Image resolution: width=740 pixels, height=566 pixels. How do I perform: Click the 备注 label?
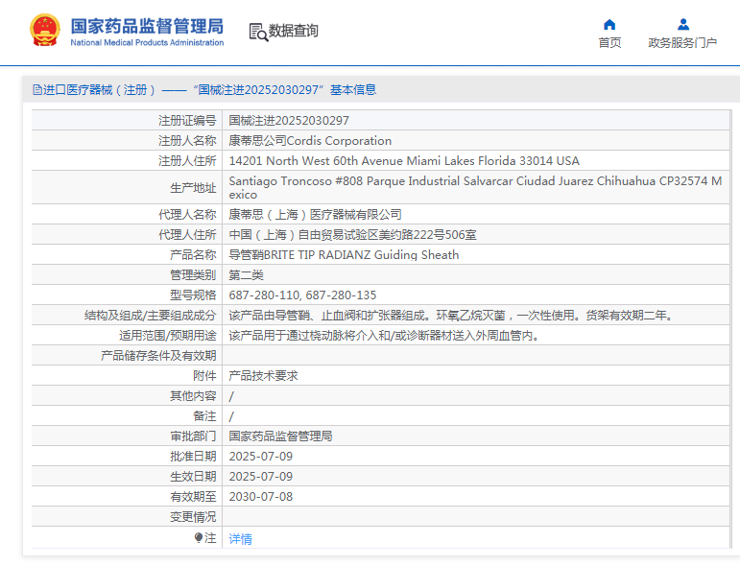tap(204, 416)
